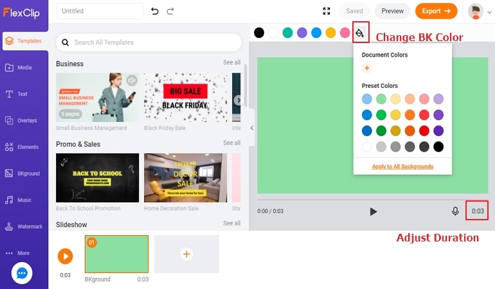
Task: See all Business templates
Action: coord(231,62)
